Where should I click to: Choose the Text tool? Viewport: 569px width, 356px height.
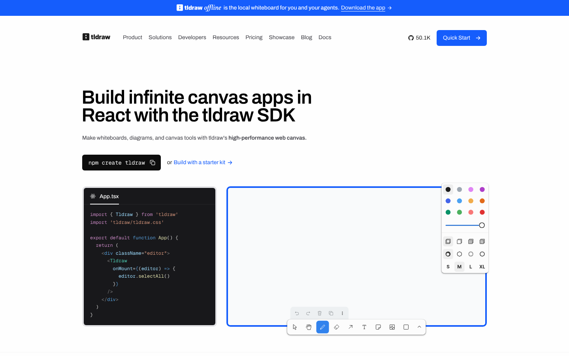tap(364, 327)
